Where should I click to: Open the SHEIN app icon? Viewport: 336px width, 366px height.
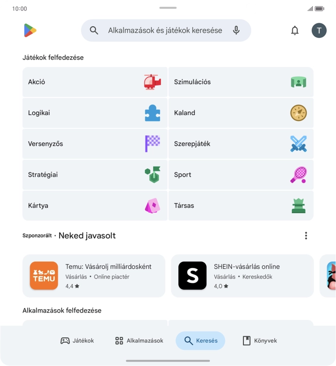tap(192, 276)
